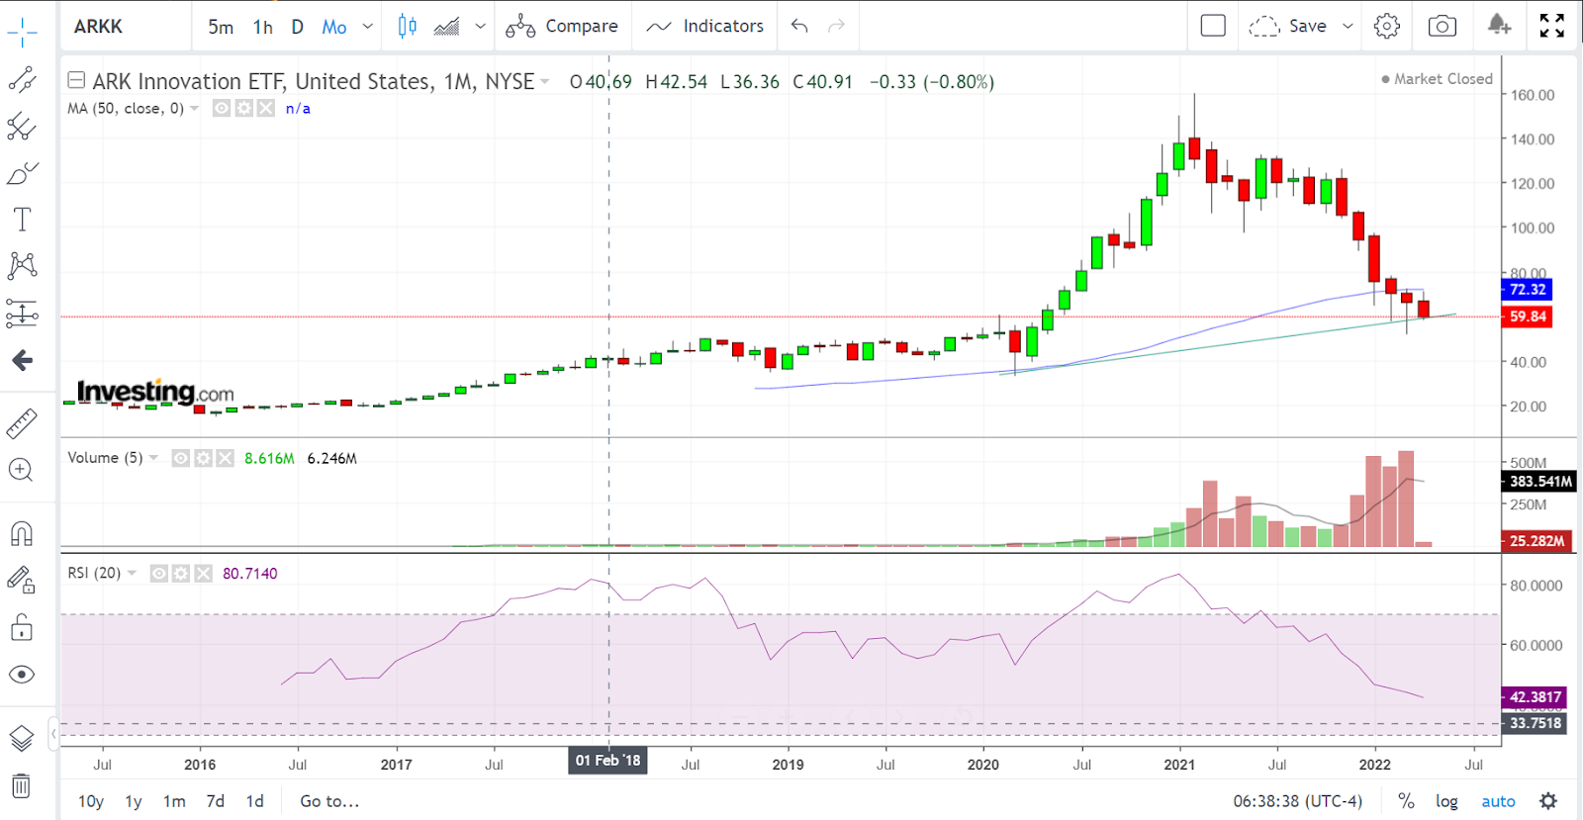Take a chart snapshot with camera icon

(1443, 27)
